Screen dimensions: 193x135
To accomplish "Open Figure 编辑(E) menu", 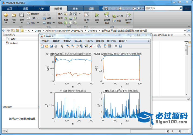I will tap(56, 41).
